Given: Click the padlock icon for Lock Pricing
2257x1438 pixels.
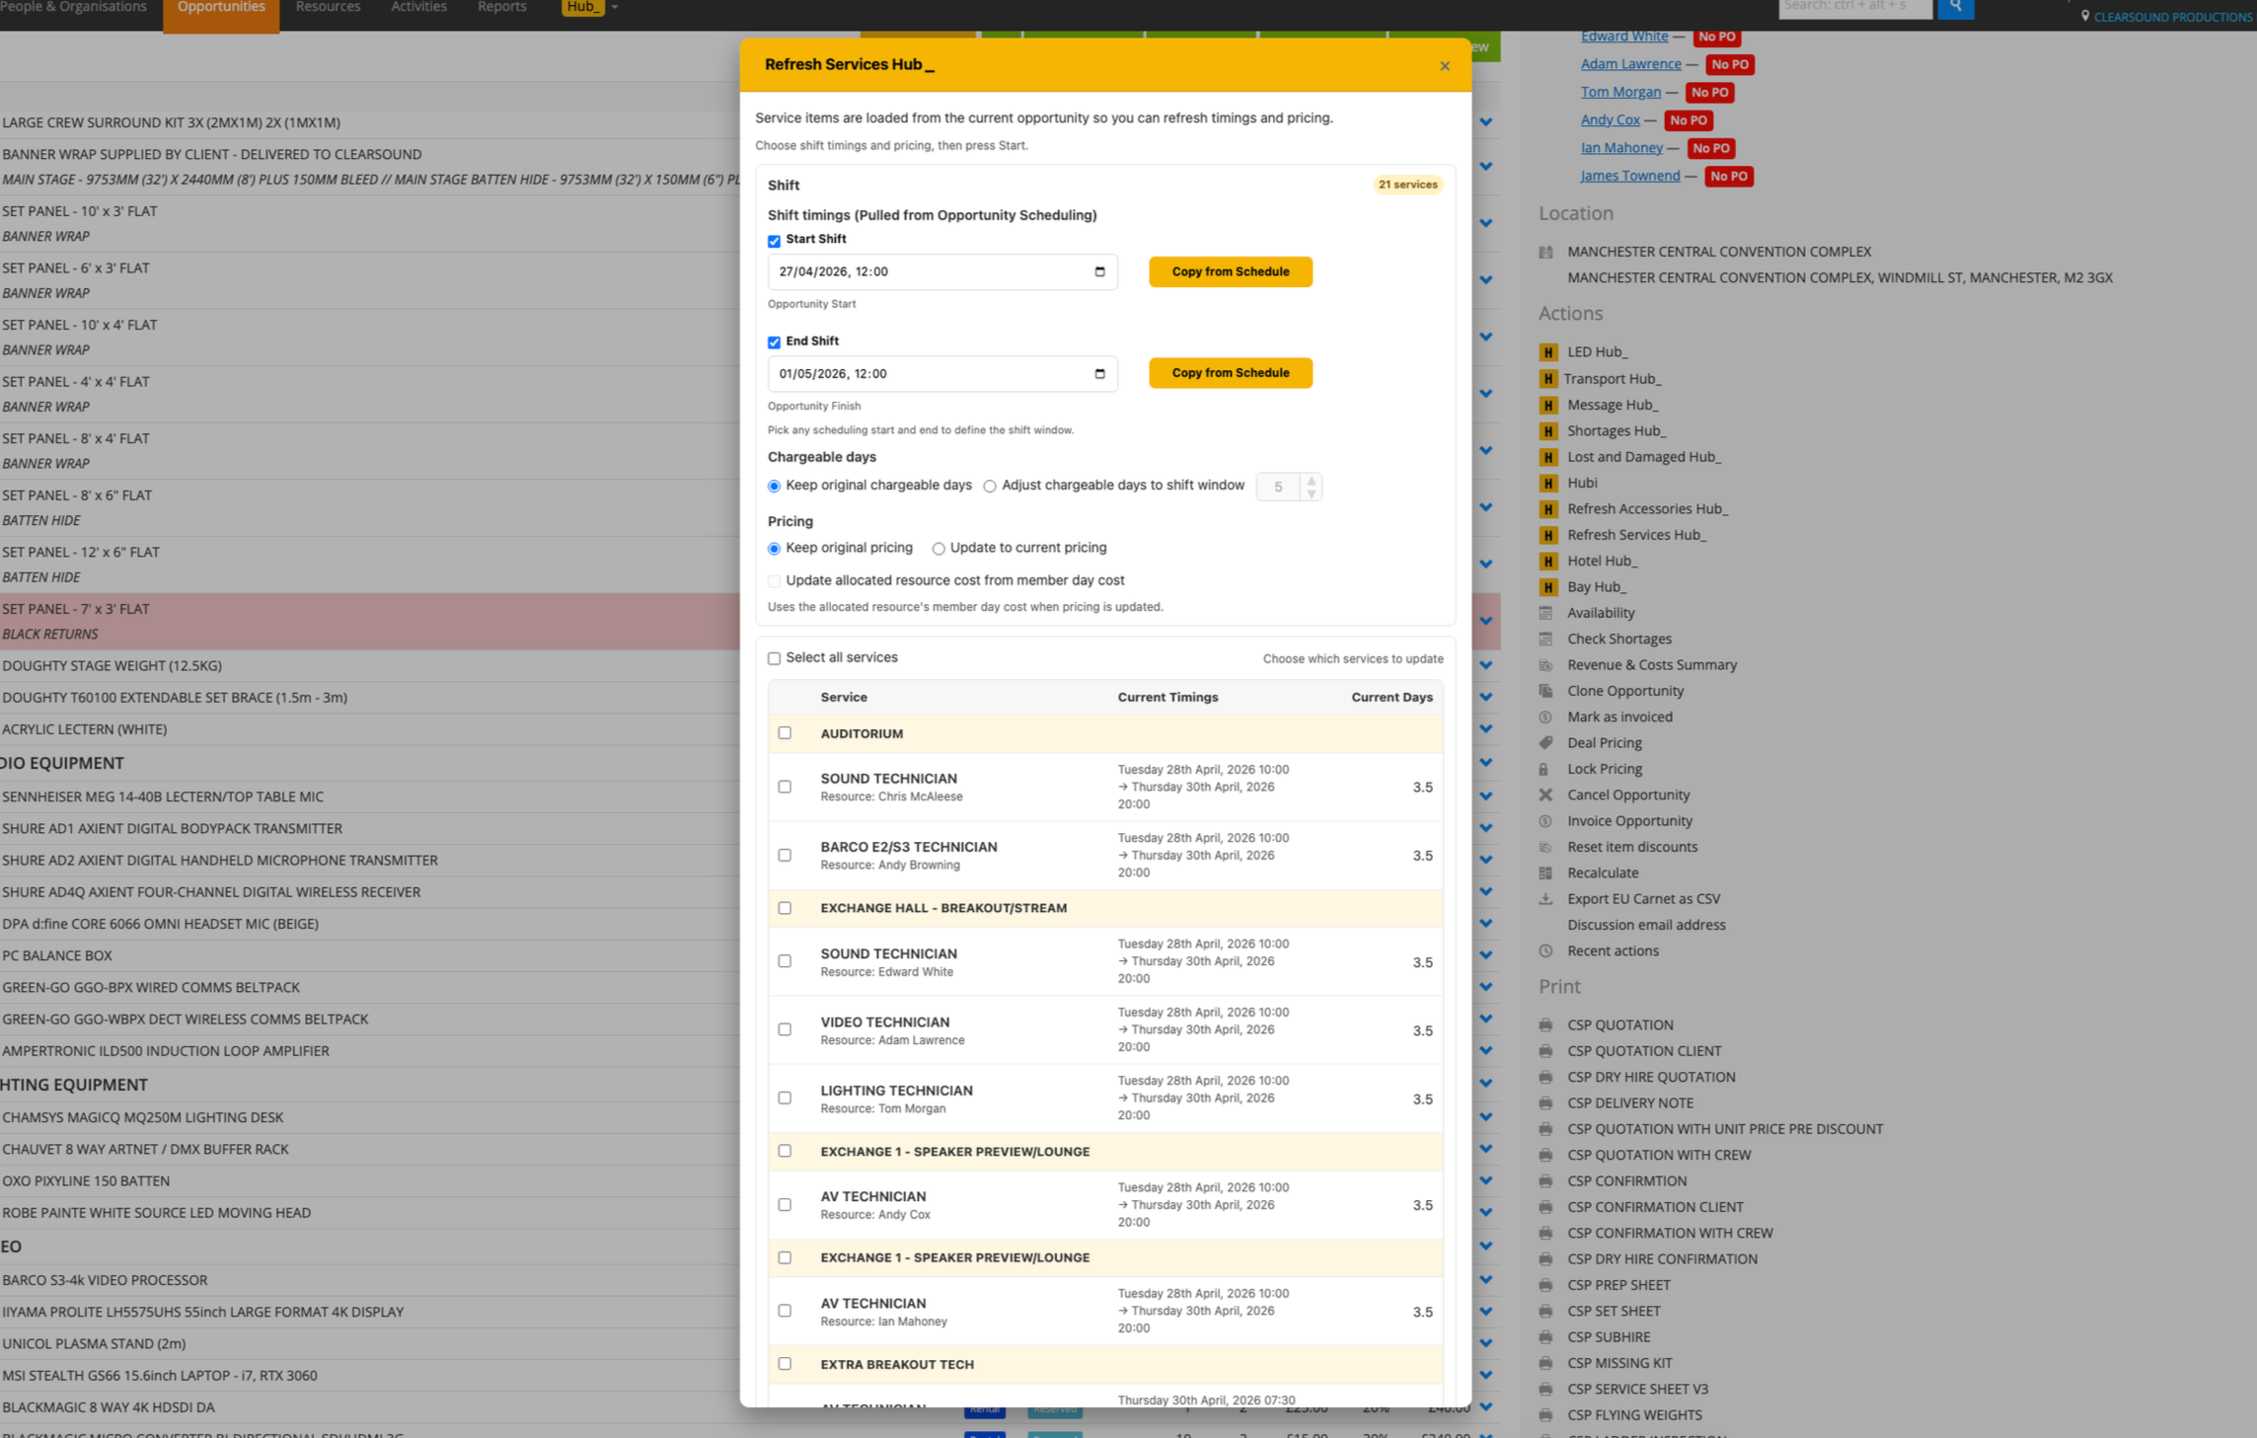Looking at the screenshot, I should click(1545, 768).
